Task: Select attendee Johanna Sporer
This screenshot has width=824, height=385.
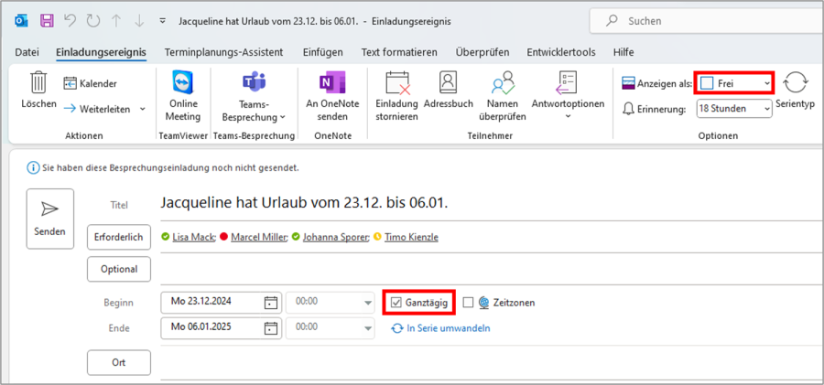Action: tap(335, 237)
